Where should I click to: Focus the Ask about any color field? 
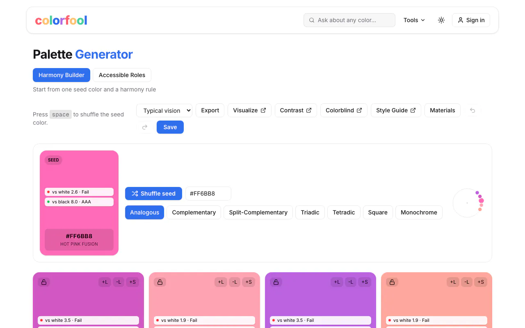[349, 20]
